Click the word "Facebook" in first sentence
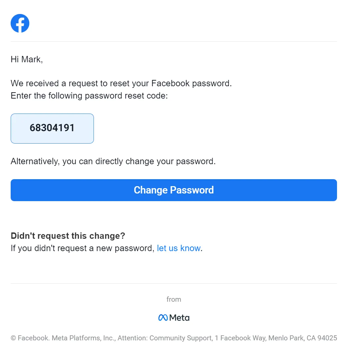Viewport: 351px width, 349px height. click(x=171, y=83)
